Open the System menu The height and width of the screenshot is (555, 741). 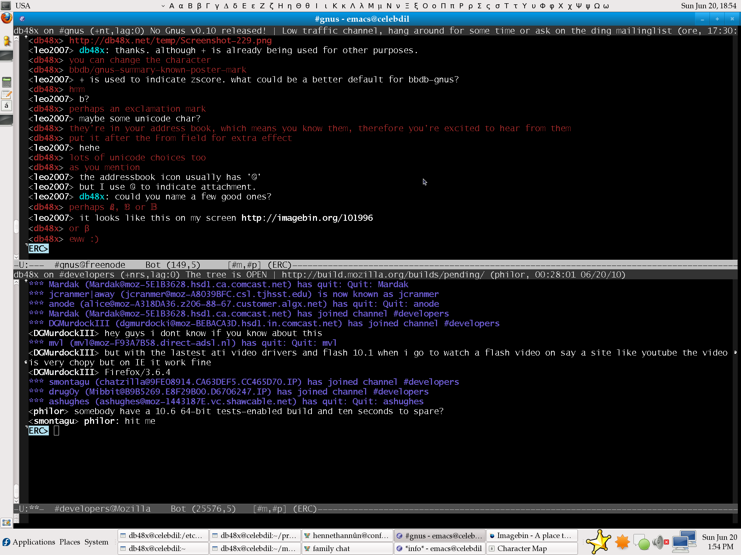[x=96, y=542]
